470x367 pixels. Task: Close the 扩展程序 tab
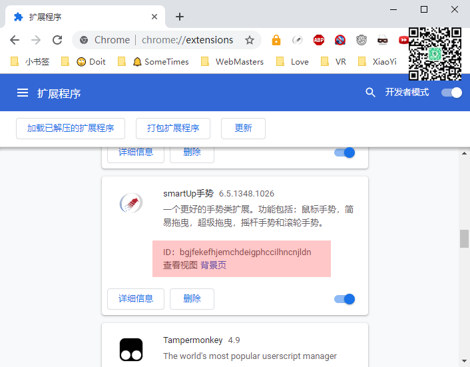(x=154, y=17)
